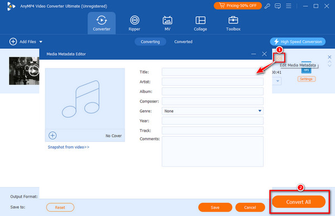
Task: Show the Converted list
Action: coord(183,42)
